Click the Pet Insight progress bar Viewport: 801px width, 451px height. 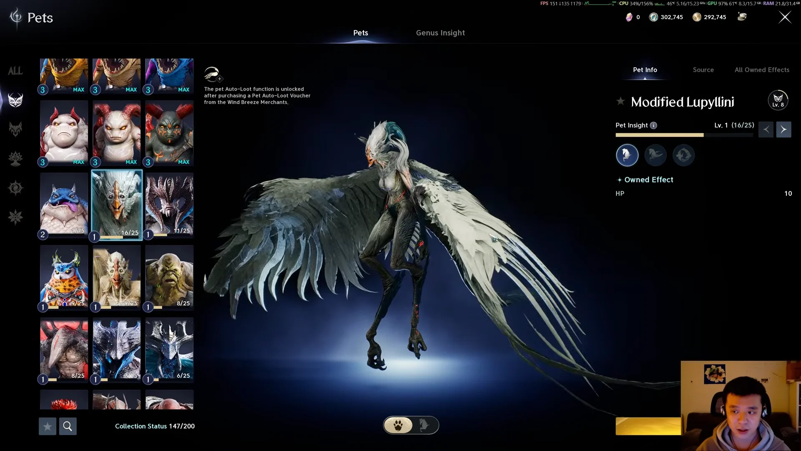tap(684, 135)
